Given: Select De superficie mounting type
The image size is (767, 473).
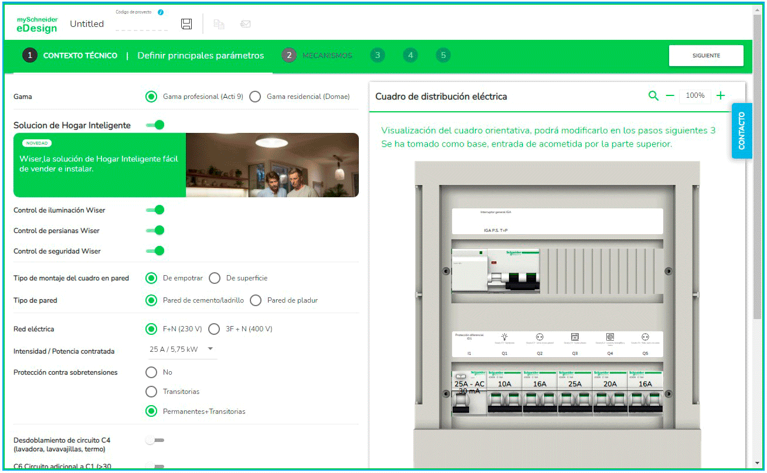Looking at the screenshot, I should pos(215,277).
